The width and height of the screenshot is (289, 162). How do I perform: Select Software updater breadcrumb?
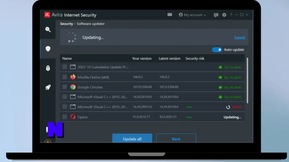tap(91, 24)
